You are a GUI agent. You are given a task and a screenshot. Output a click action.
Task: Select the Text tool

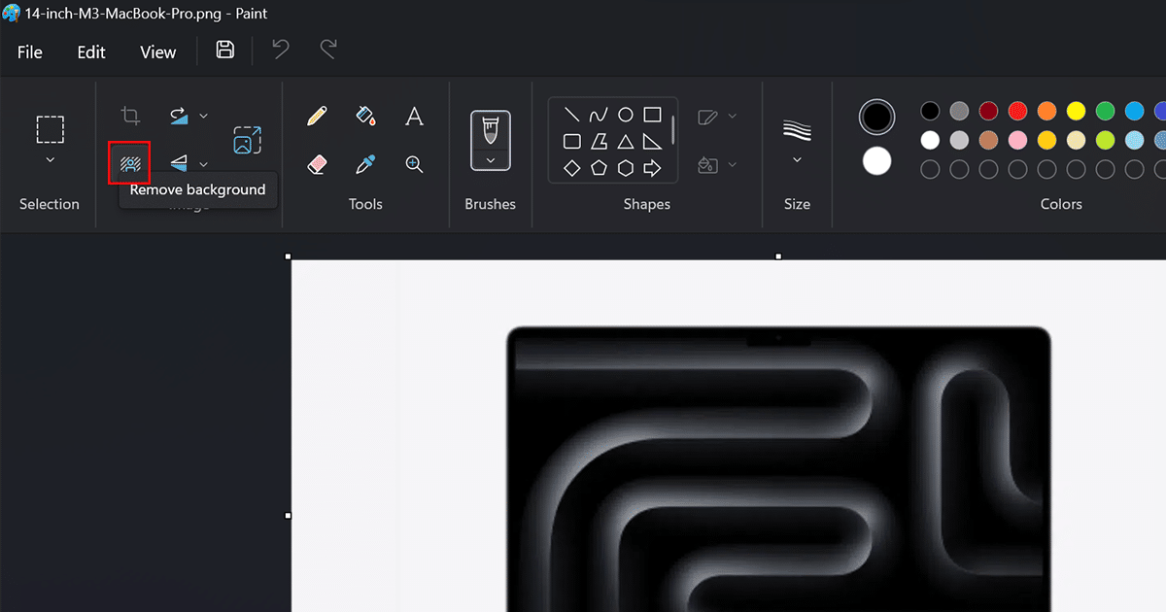[414, 117]
